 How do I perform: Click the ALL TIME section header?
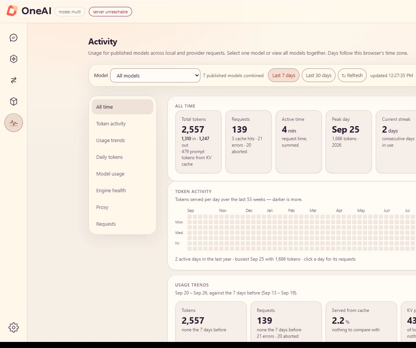pyautogui.click(x=185, y=106)
